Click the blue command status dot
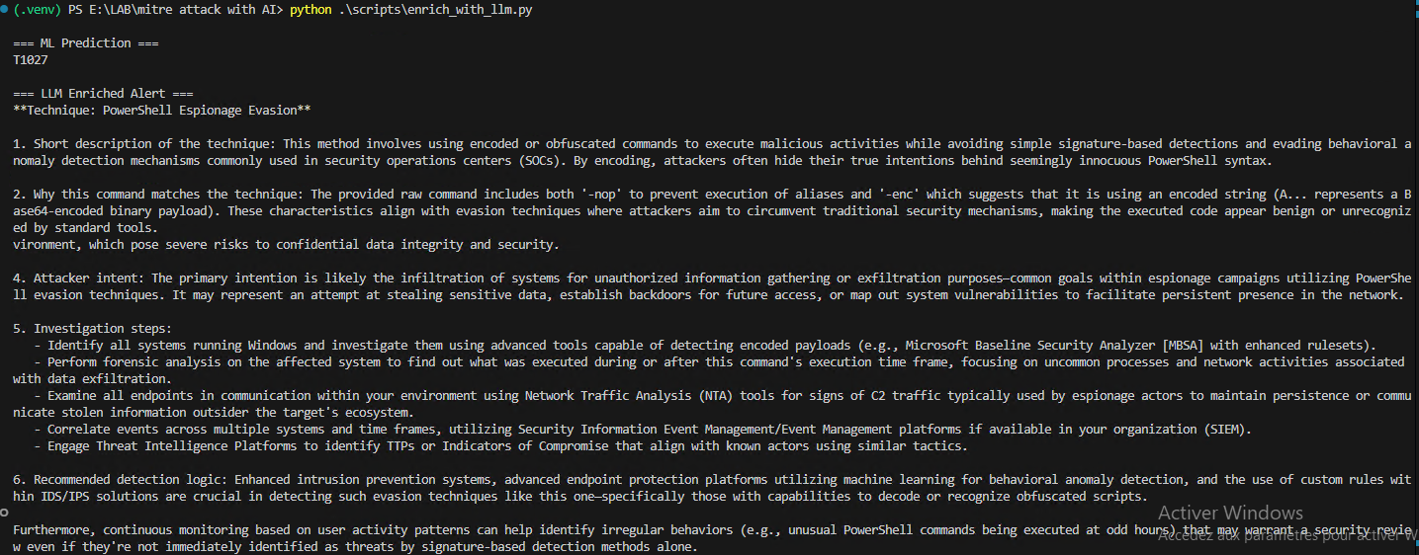Image resolution: width=1419 pixels, height=555 pixels. [5, 9]
